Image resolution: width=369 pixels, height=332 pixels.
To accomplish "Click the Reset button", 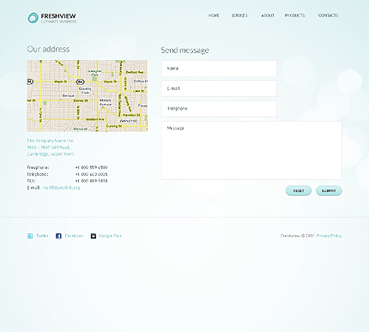I will 299,190.
